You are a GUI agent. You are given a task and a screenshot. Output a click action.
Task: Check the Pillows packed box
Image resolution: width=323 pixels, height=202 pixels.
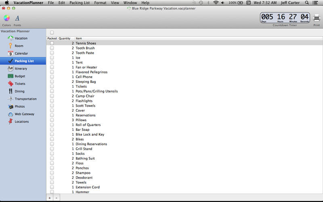point(52,120)
